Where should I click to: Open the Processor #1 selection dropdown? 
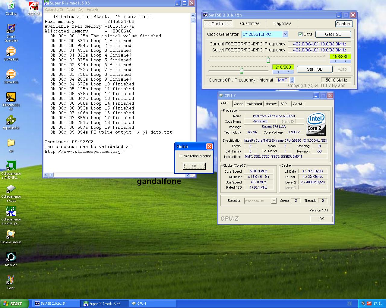[274, 201]
